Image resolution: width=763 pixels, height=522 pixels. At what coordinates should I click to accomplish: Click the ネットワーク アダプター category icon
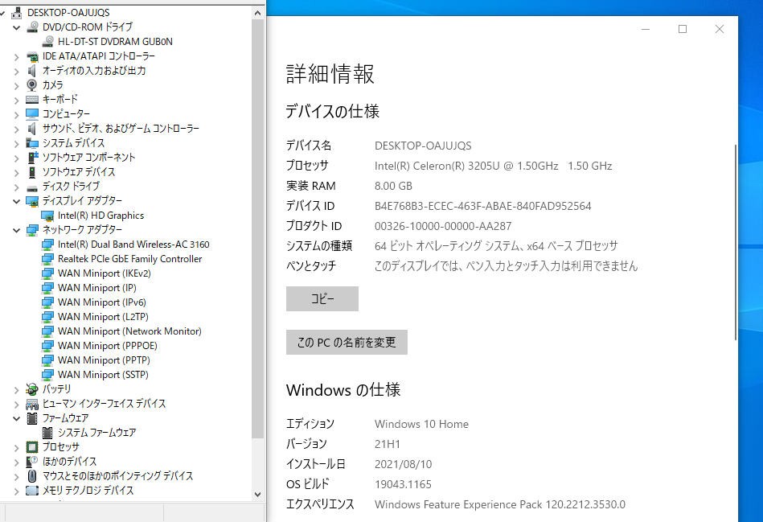pyautogui.click(x=32, y=230)
